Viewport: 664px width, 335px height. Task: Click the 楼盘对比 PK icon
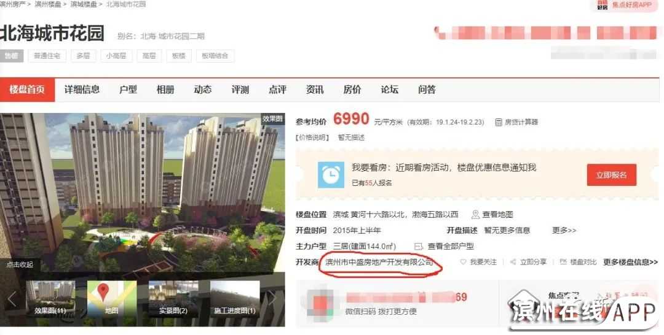click(563, 262)
